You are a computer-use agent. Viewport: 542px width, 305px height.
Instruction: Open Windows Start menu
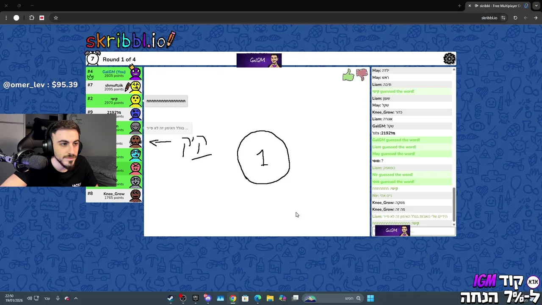[x=371, y=298]
